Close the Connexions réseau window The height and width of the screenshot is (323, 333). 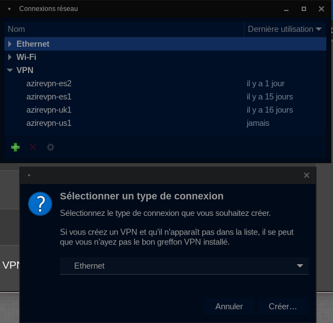321,9
